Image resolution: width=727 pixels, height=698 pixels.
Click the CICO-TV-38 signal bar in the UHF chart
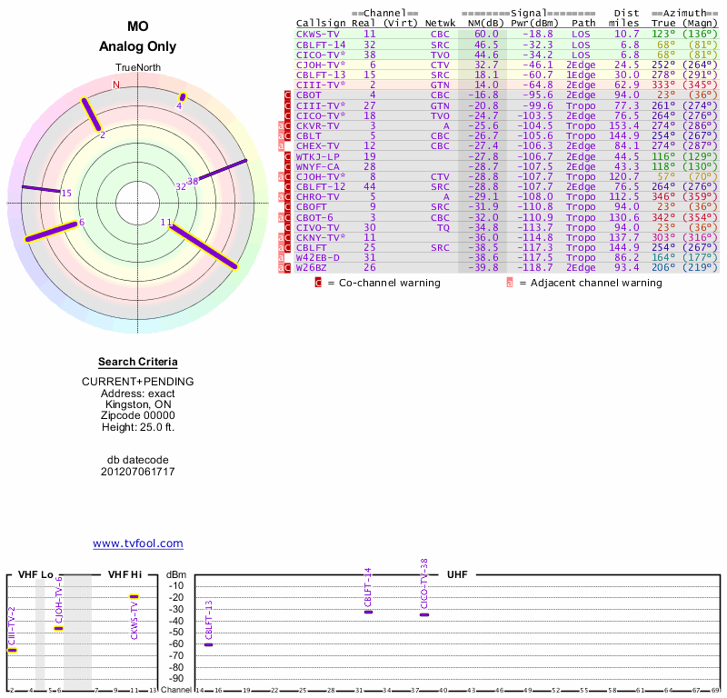tap(423, 615)
